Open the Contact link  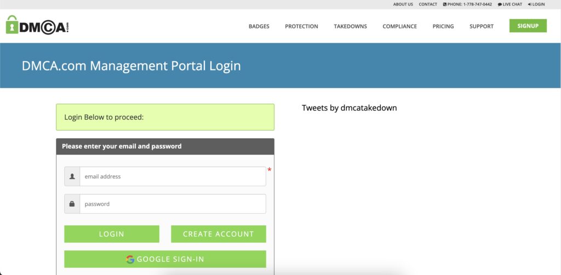[x=428, y=4]
